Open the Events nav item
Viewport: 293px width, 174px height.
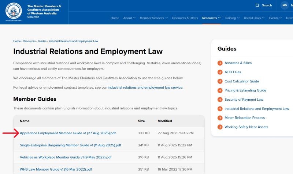coord(273,18)
